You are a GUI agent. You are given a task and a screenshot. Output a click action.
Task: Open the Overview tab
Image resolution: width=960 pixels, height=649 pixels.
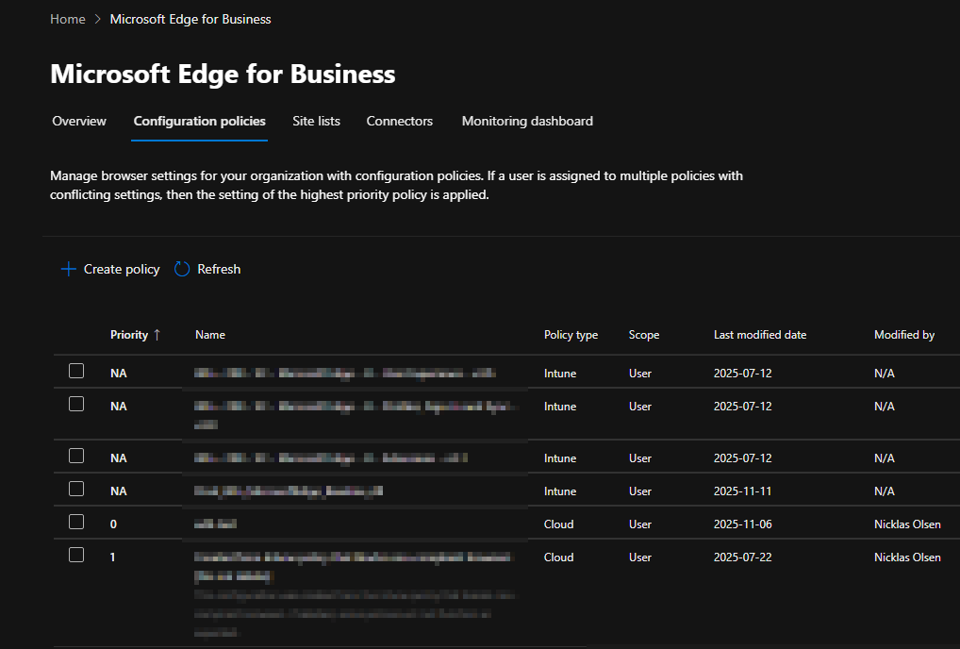79,121
